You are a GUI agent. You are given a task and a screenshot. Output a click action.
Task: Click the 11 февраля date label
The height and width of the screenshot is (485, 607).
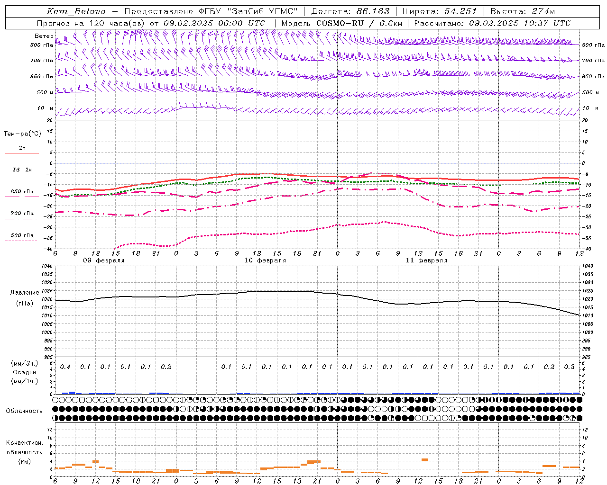(426, 260)
